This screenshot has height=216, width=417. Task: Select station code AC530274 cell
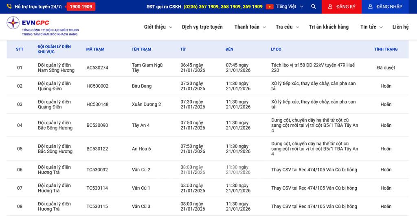click(x=97, y=68)
